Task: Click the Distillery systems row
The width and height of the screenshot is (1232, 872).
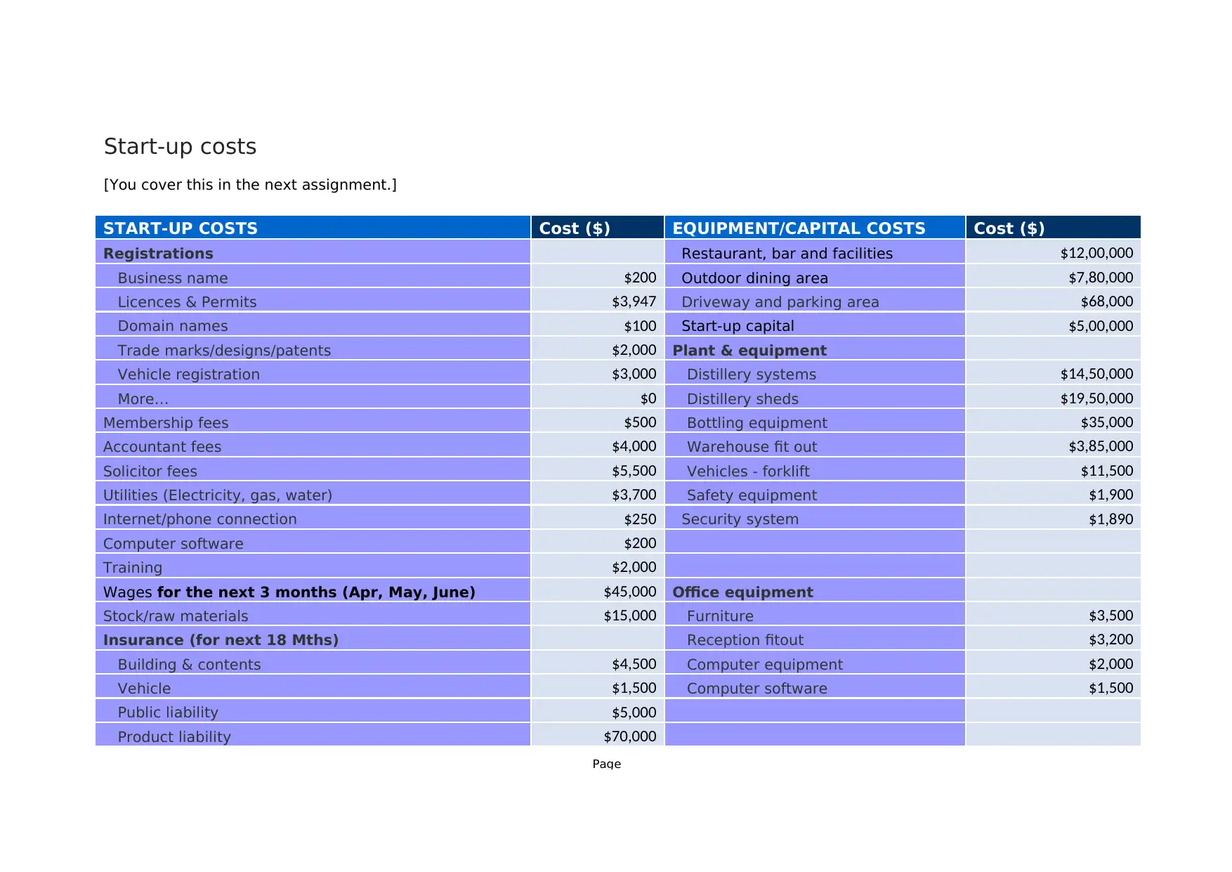Action: coord(752,375)
